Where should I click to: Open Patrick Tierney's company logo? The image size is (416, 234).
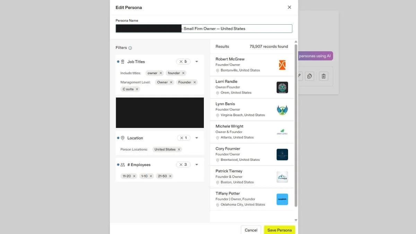pyautogui.click(x=282, y=177)
